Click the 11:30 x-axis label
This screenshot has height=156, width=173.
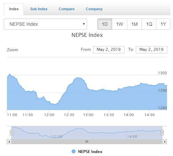click(28, 115)
